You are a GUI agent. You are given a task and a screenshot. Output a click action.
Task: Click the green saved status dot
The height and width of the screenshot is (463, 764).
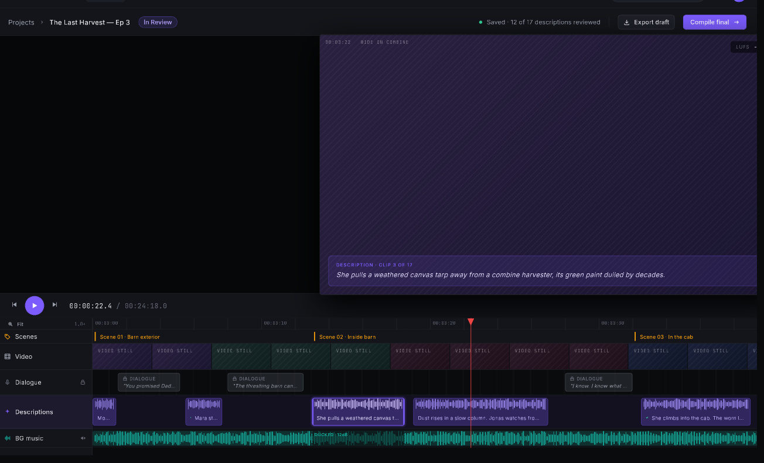tap(480, 22)
